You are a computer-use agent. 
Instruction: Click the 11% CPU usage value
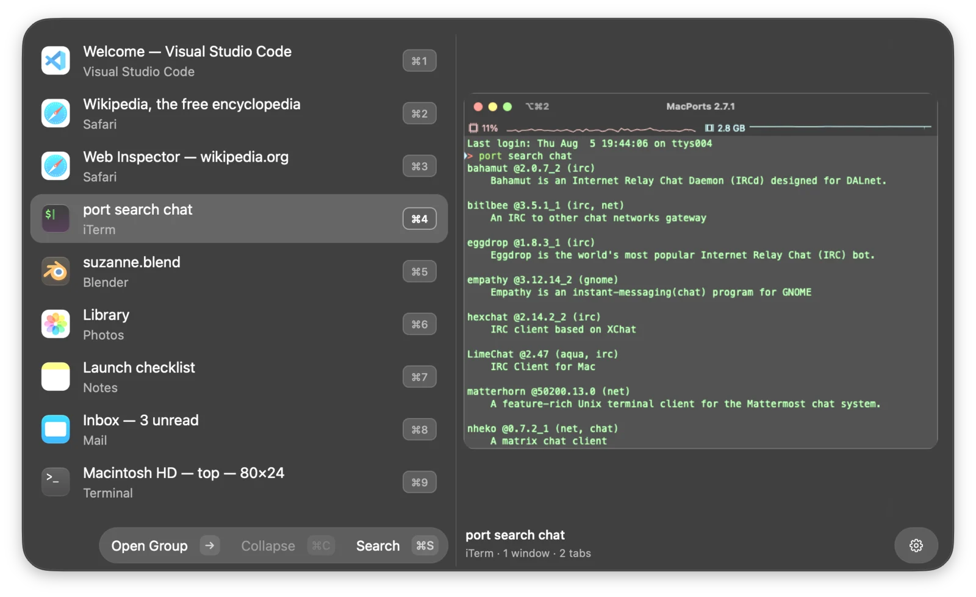[490, 128]
